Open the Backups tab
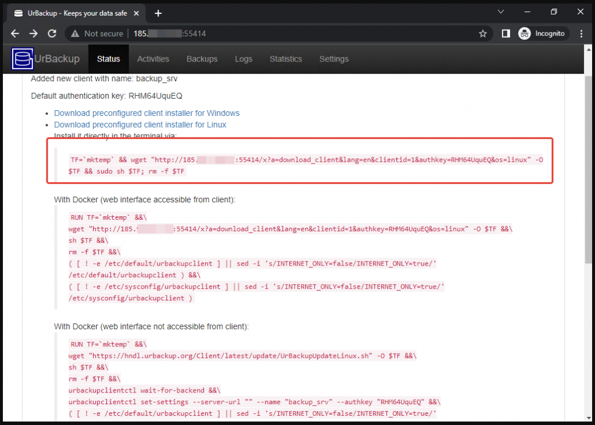 coord(202,59)
